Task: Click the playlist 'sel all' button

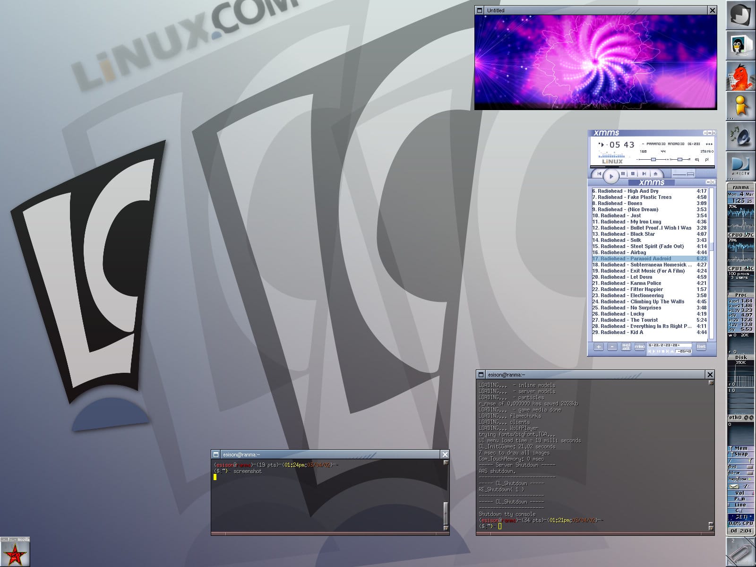Action: click(626, 347)
